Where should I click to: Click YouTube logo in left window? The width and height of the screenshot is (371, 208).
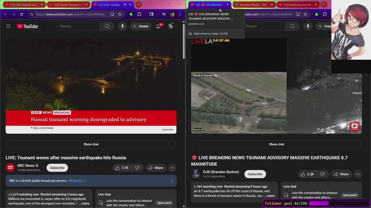click(x=27, y=26)
